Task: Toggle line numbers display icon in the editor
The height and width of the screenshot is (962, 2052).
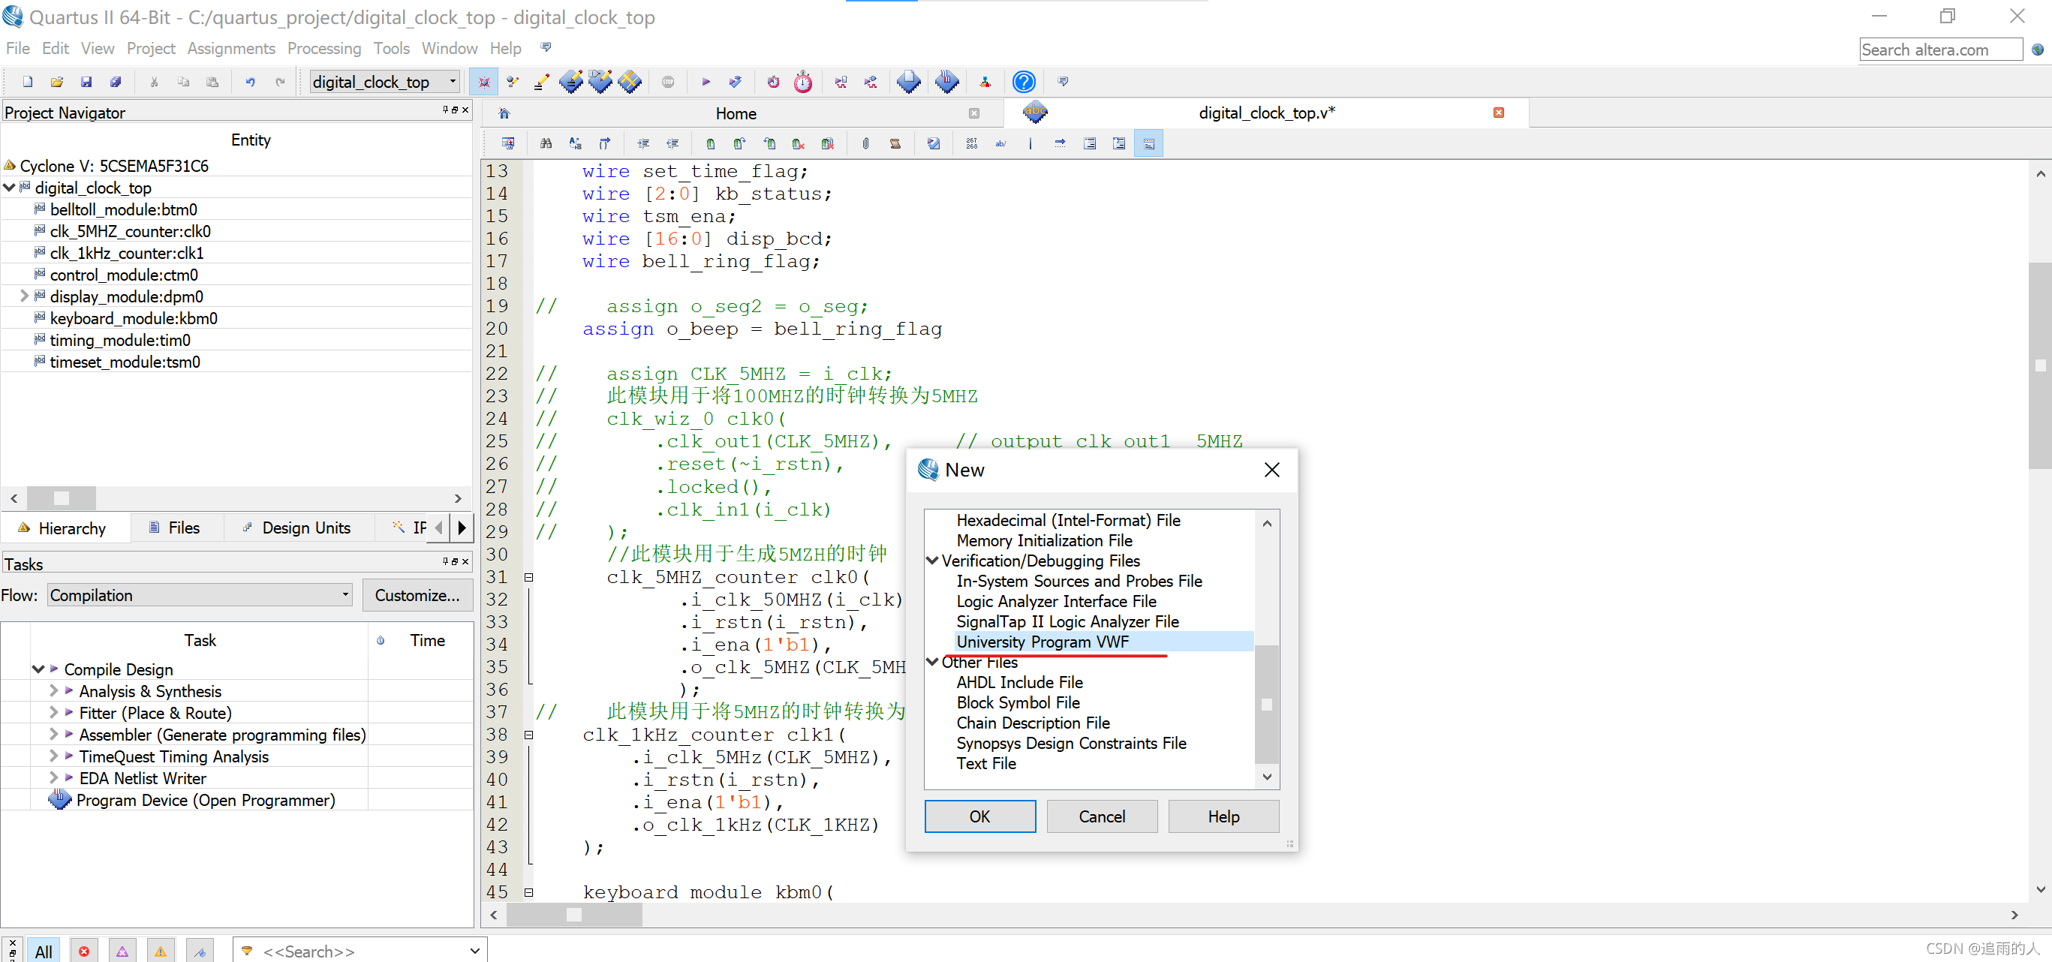Action: [x=971, y=144]
